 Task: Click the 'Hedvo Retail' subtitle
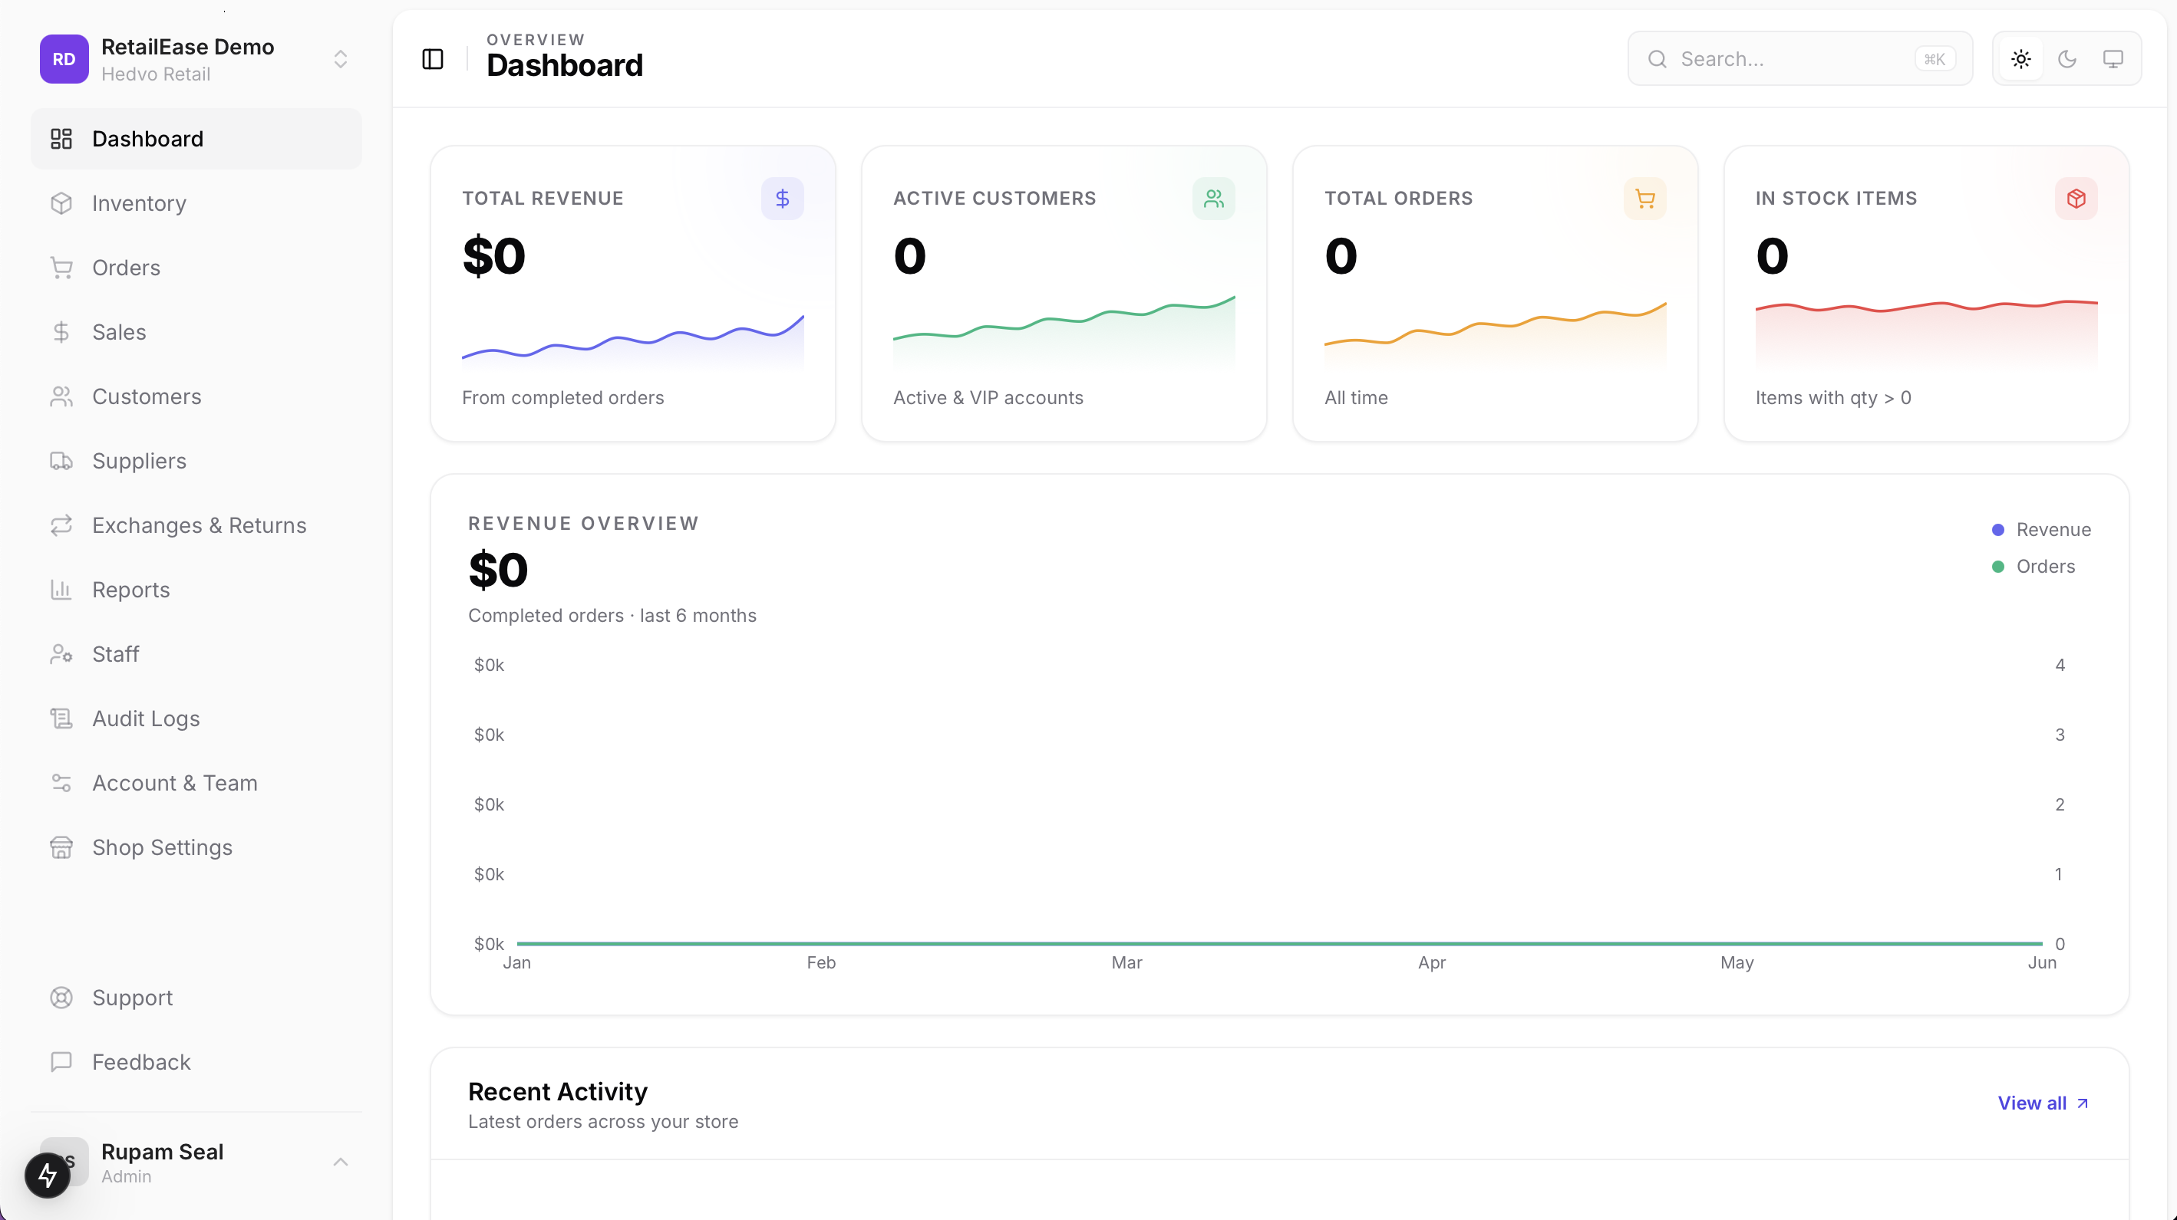click(x=156, y=74)
